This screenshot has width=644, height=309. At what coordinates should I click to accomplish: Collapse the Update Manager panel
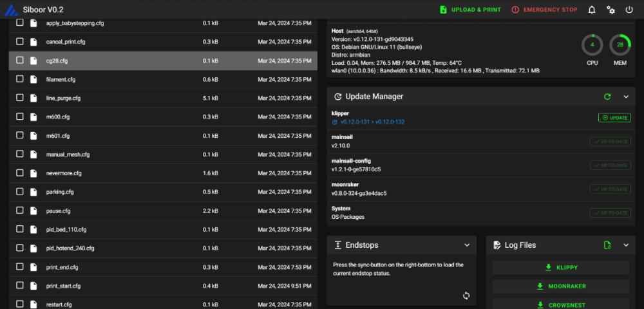tap(626, 97)
